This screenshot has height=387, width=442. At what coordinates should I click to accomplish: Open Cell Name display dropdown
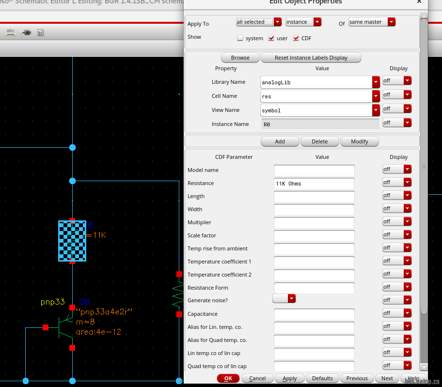pos(397,94)
